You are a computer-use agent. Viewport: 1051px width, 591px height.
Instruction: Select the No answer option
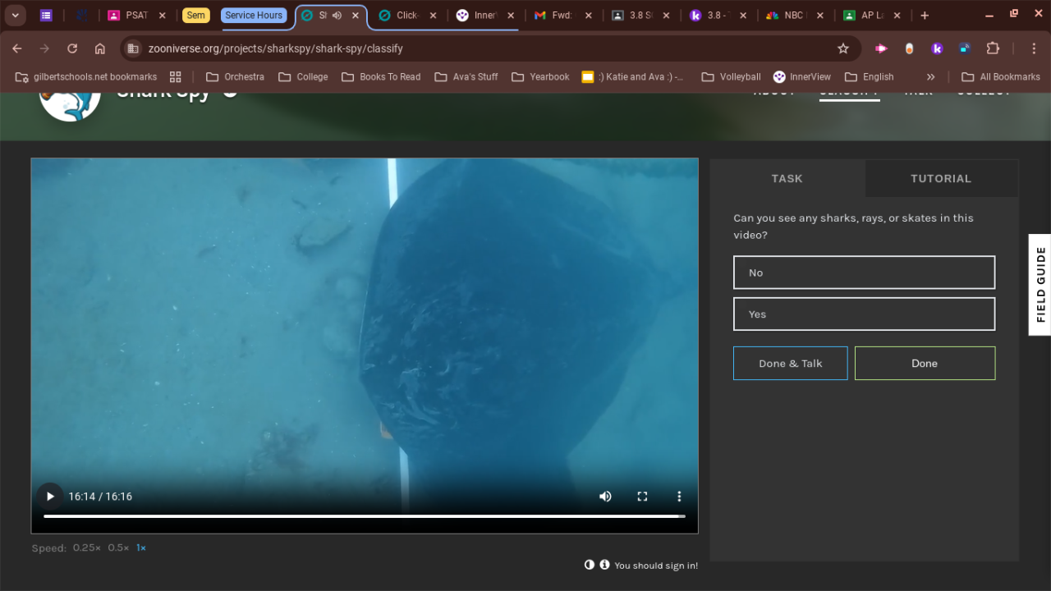pyautogui.click(x=864, y=273)
